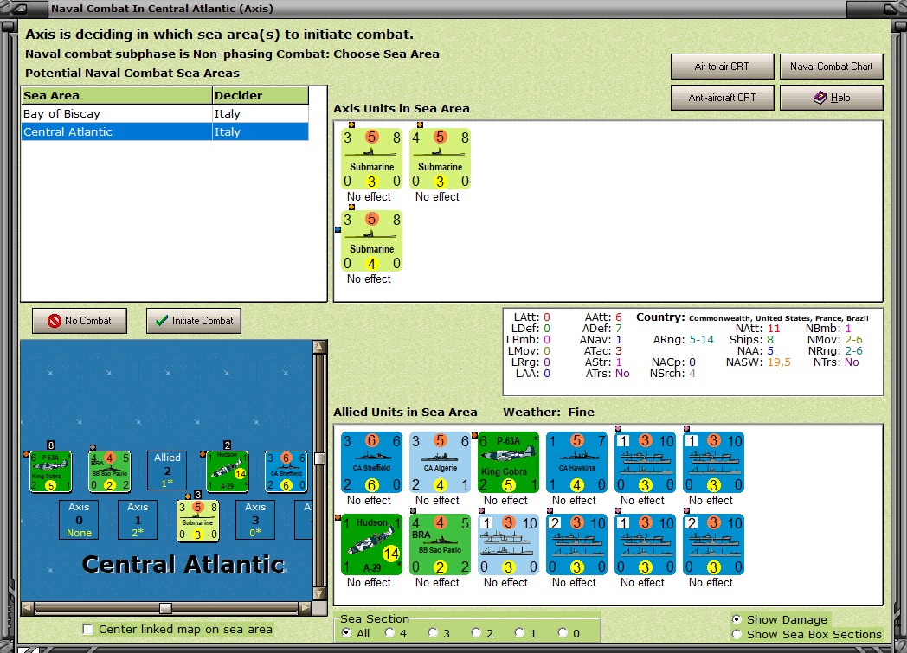Select sea section 2 radio button
Viewport: 907px width, 653px height.
click(476, 633)
